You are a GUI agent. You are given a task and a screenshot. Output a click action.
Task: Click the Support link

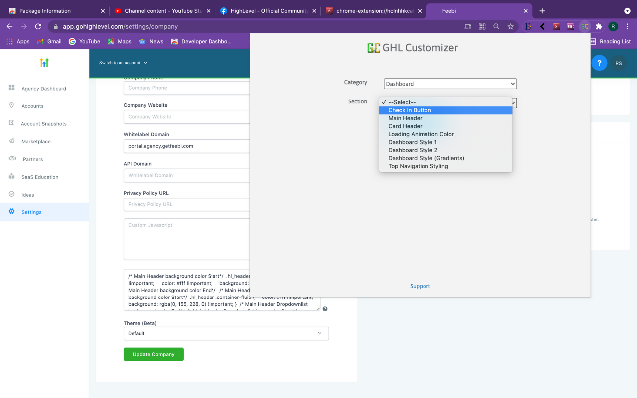click(420, 286)
